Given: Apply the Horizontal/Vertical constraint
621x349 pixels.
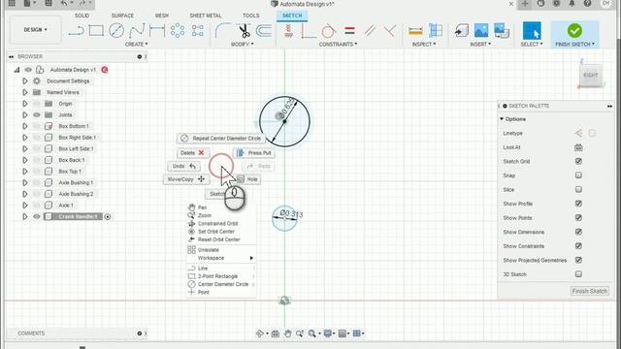Looking at the screenshot, I should [x=288, y=30].
